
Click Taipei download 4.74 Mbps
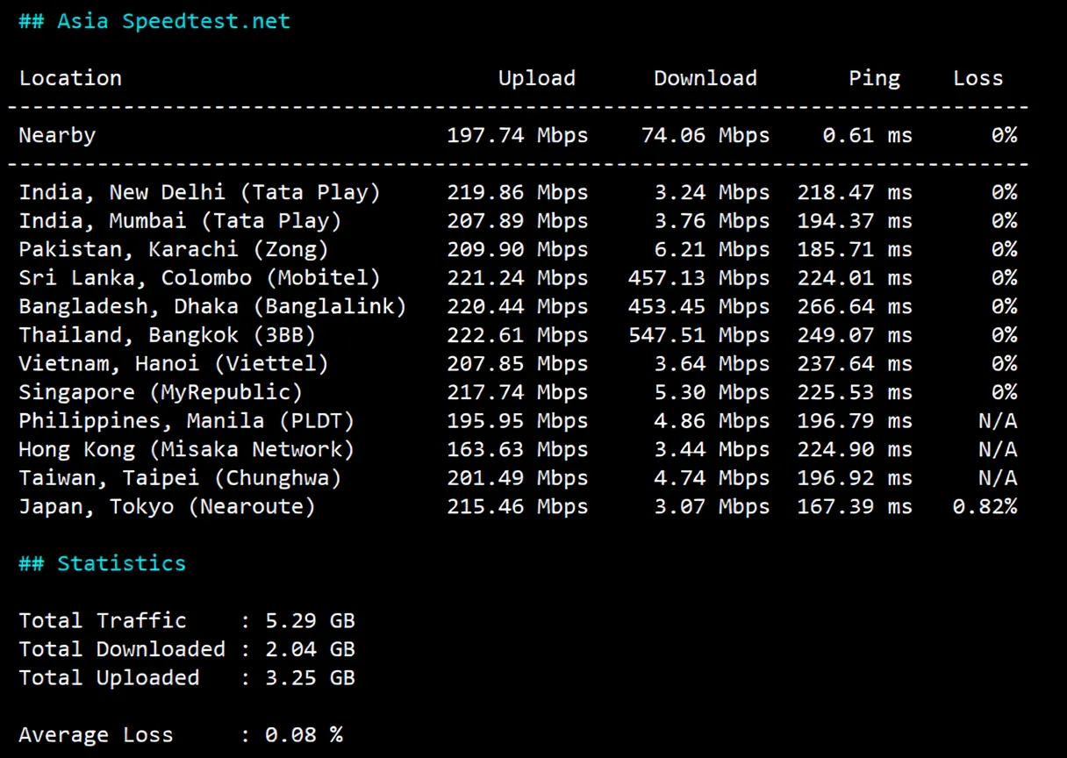click(x=712, y=478)
